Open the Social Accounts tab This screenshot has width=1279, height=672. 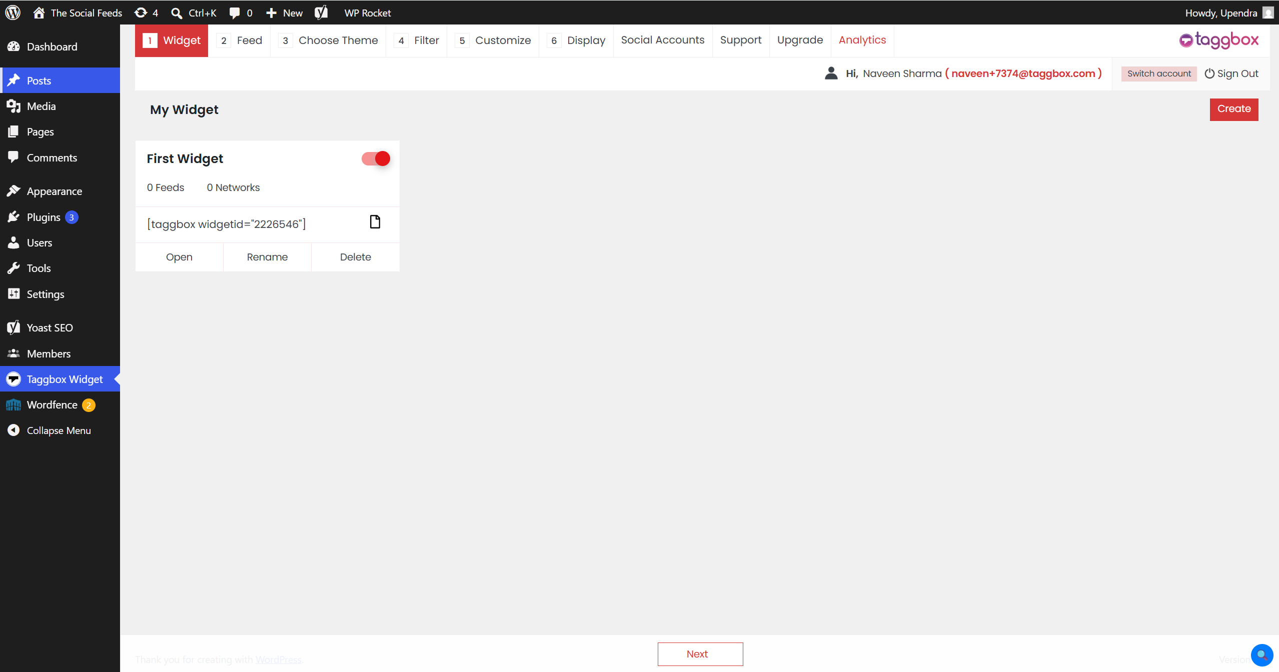[x=663, y=40]
